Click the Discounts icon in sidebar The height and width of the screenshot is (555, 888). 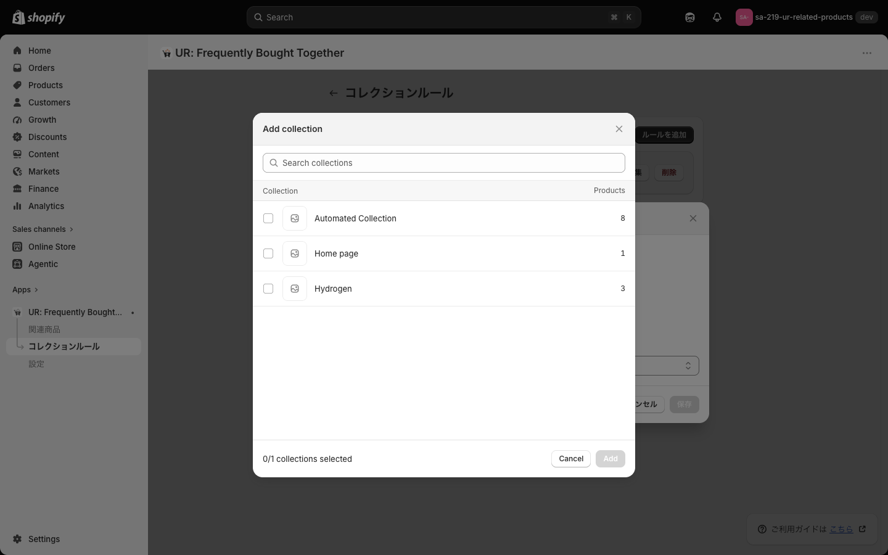pyautogui.click(x=17, y=137)
